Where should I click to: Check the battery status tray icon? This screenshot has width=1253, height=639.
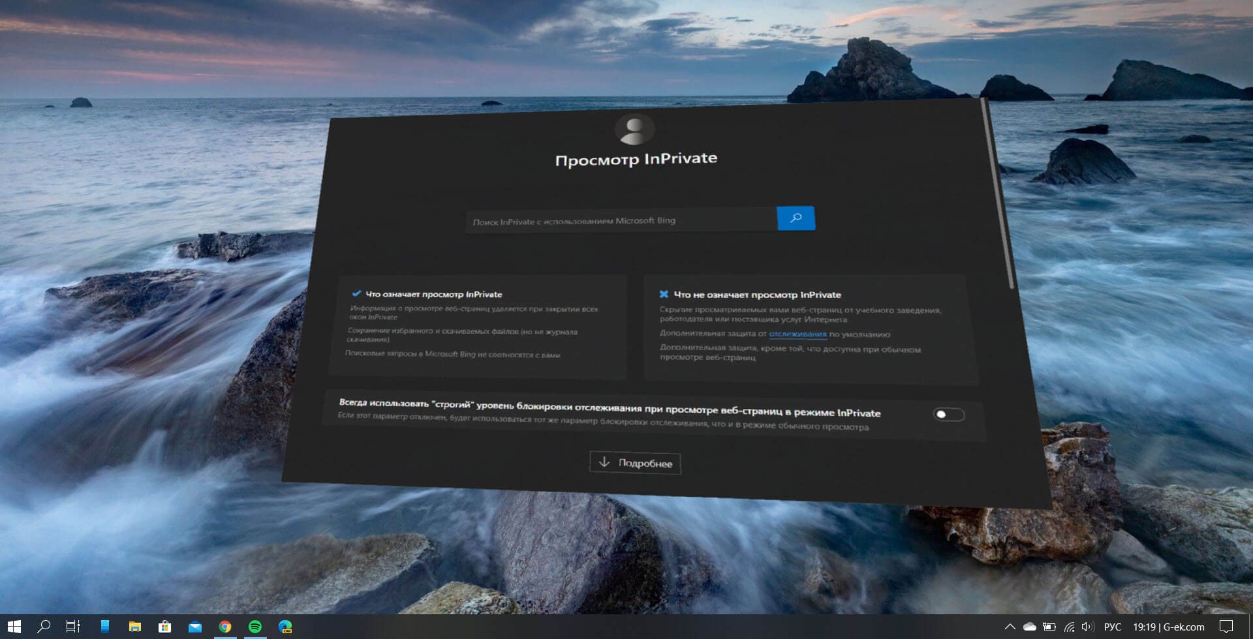(x=1049, y=627)
